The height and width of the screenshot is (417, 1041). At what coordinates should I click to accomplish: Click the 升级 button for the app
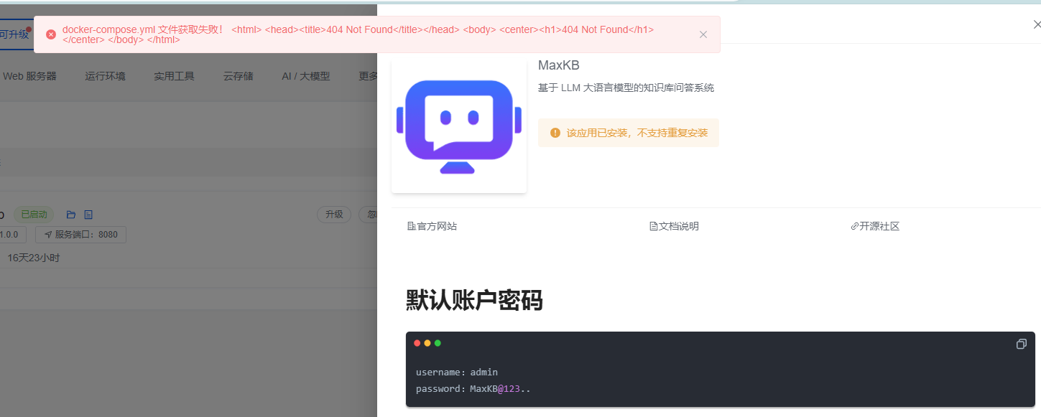pos(334,215)
